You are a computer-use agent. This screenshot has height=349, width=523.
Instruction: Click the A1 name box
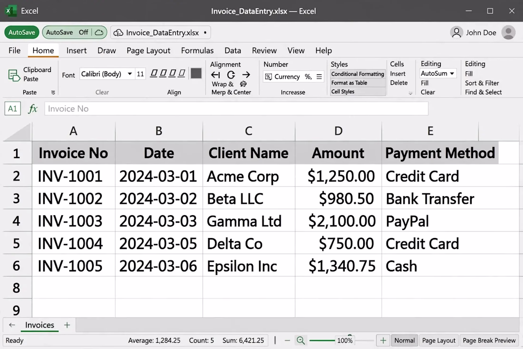pos(12,109)
